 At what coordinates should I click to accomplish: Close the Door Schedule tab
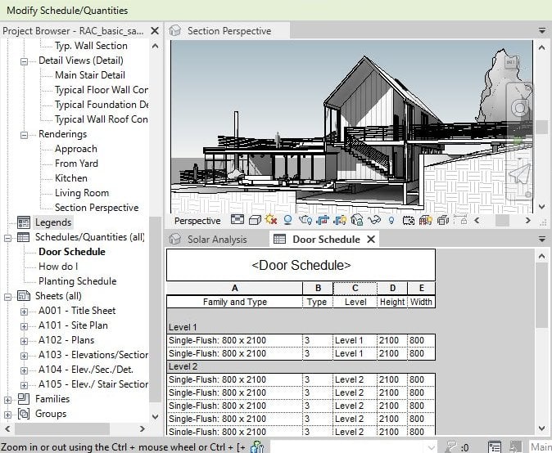click(x=371, y=240)
